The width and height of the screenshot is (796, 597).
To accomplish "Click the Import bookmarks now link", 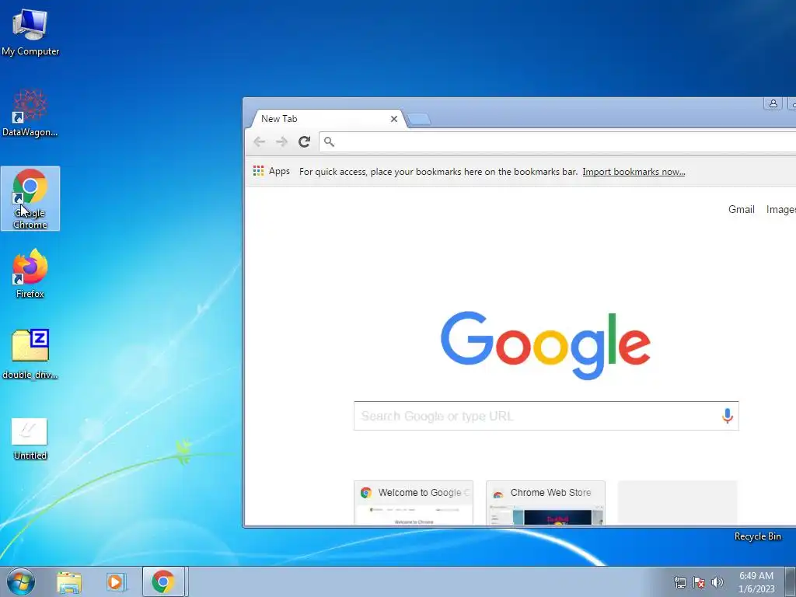I will pos(634,172).
